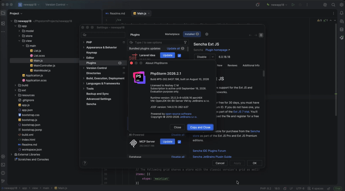Switch to the Marketplace tab

(172, 34)
